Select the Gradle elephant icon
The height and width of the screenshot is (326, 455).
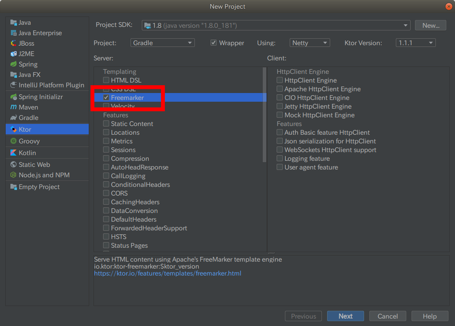[x=13, y=118]
